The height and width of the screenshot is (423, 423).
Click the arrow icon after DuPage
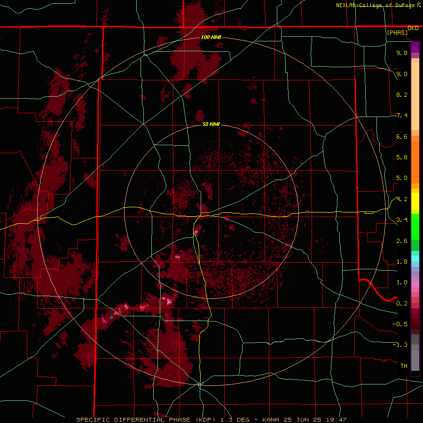click(419, 5)
